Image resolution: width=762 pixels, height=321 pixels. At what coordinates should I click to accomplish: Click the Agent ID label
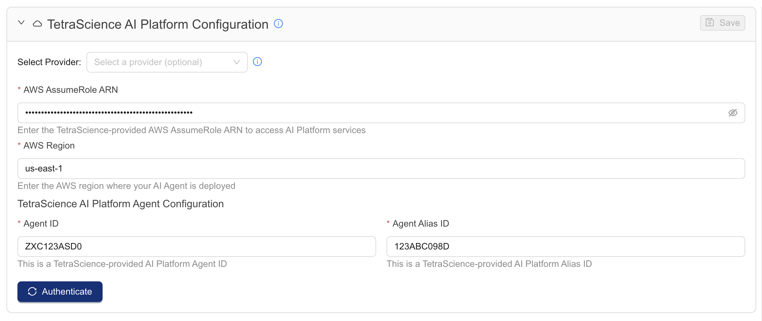[41, 224]
